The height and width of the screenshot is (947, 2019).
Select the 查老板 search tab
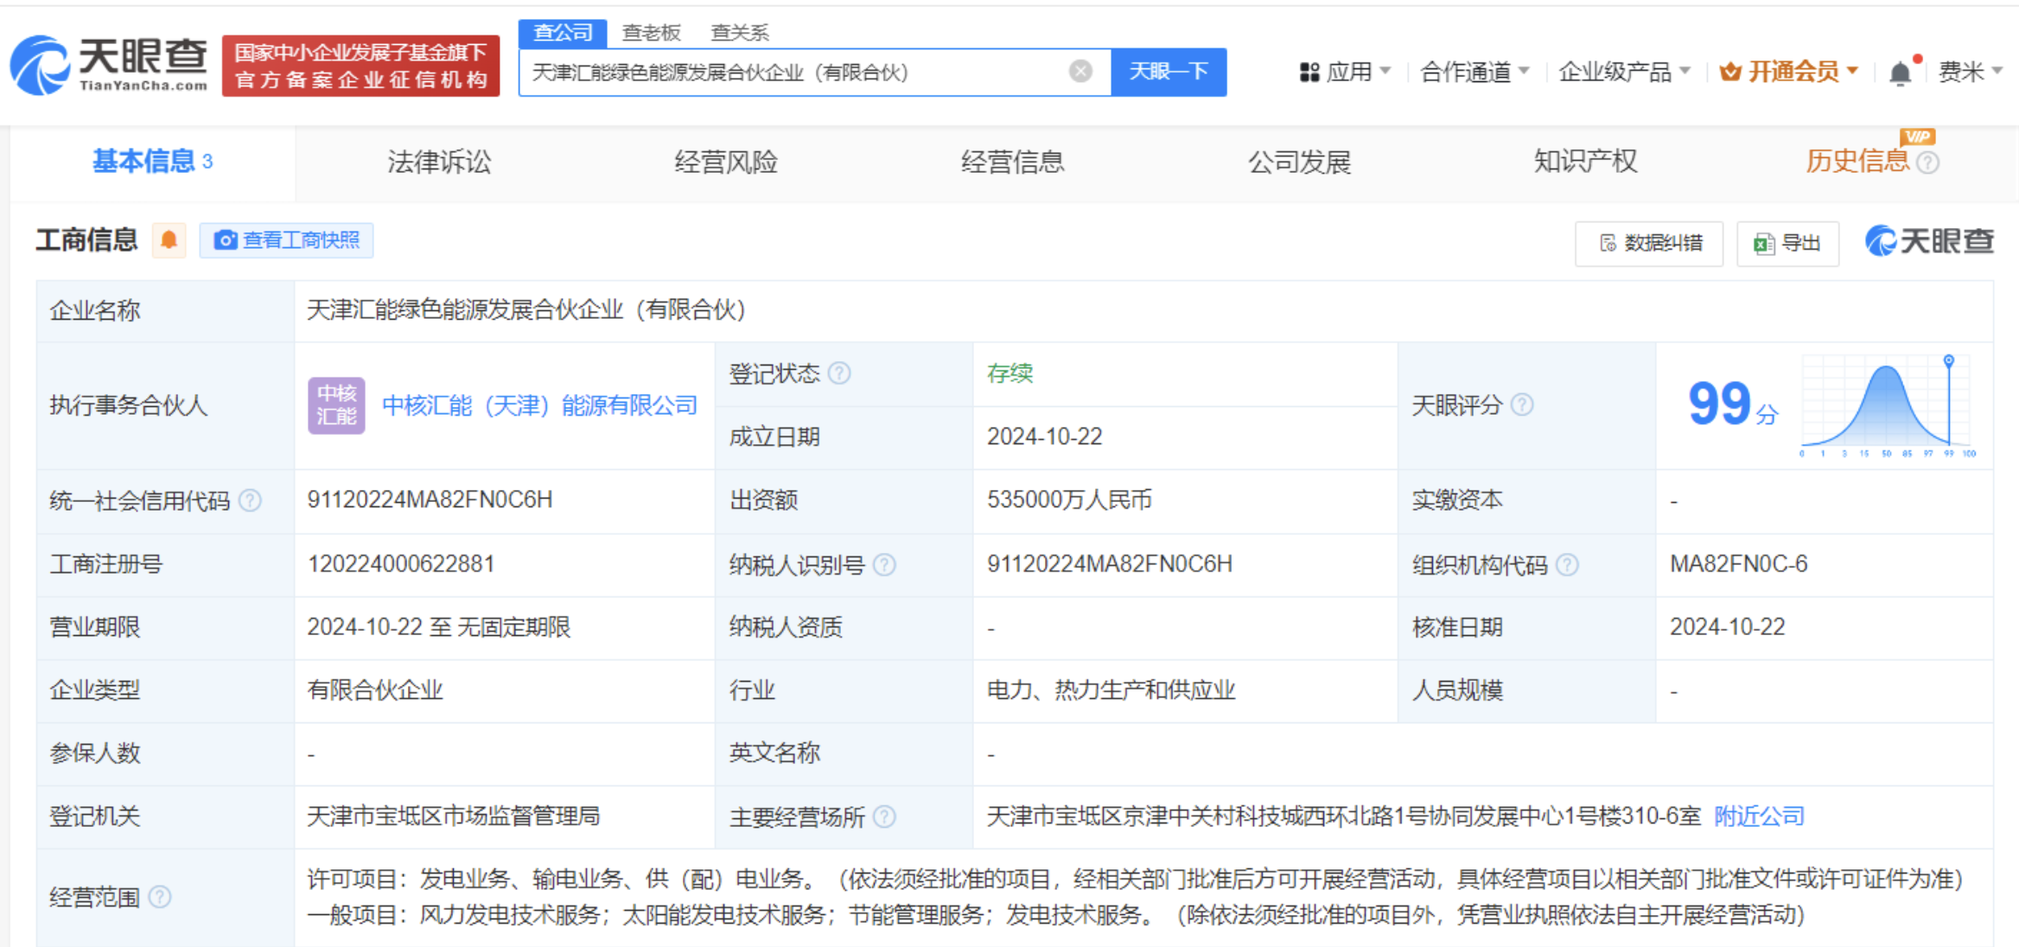click(652, 33)
